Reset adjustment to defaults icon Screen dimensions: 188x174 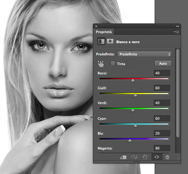point(145,157)
